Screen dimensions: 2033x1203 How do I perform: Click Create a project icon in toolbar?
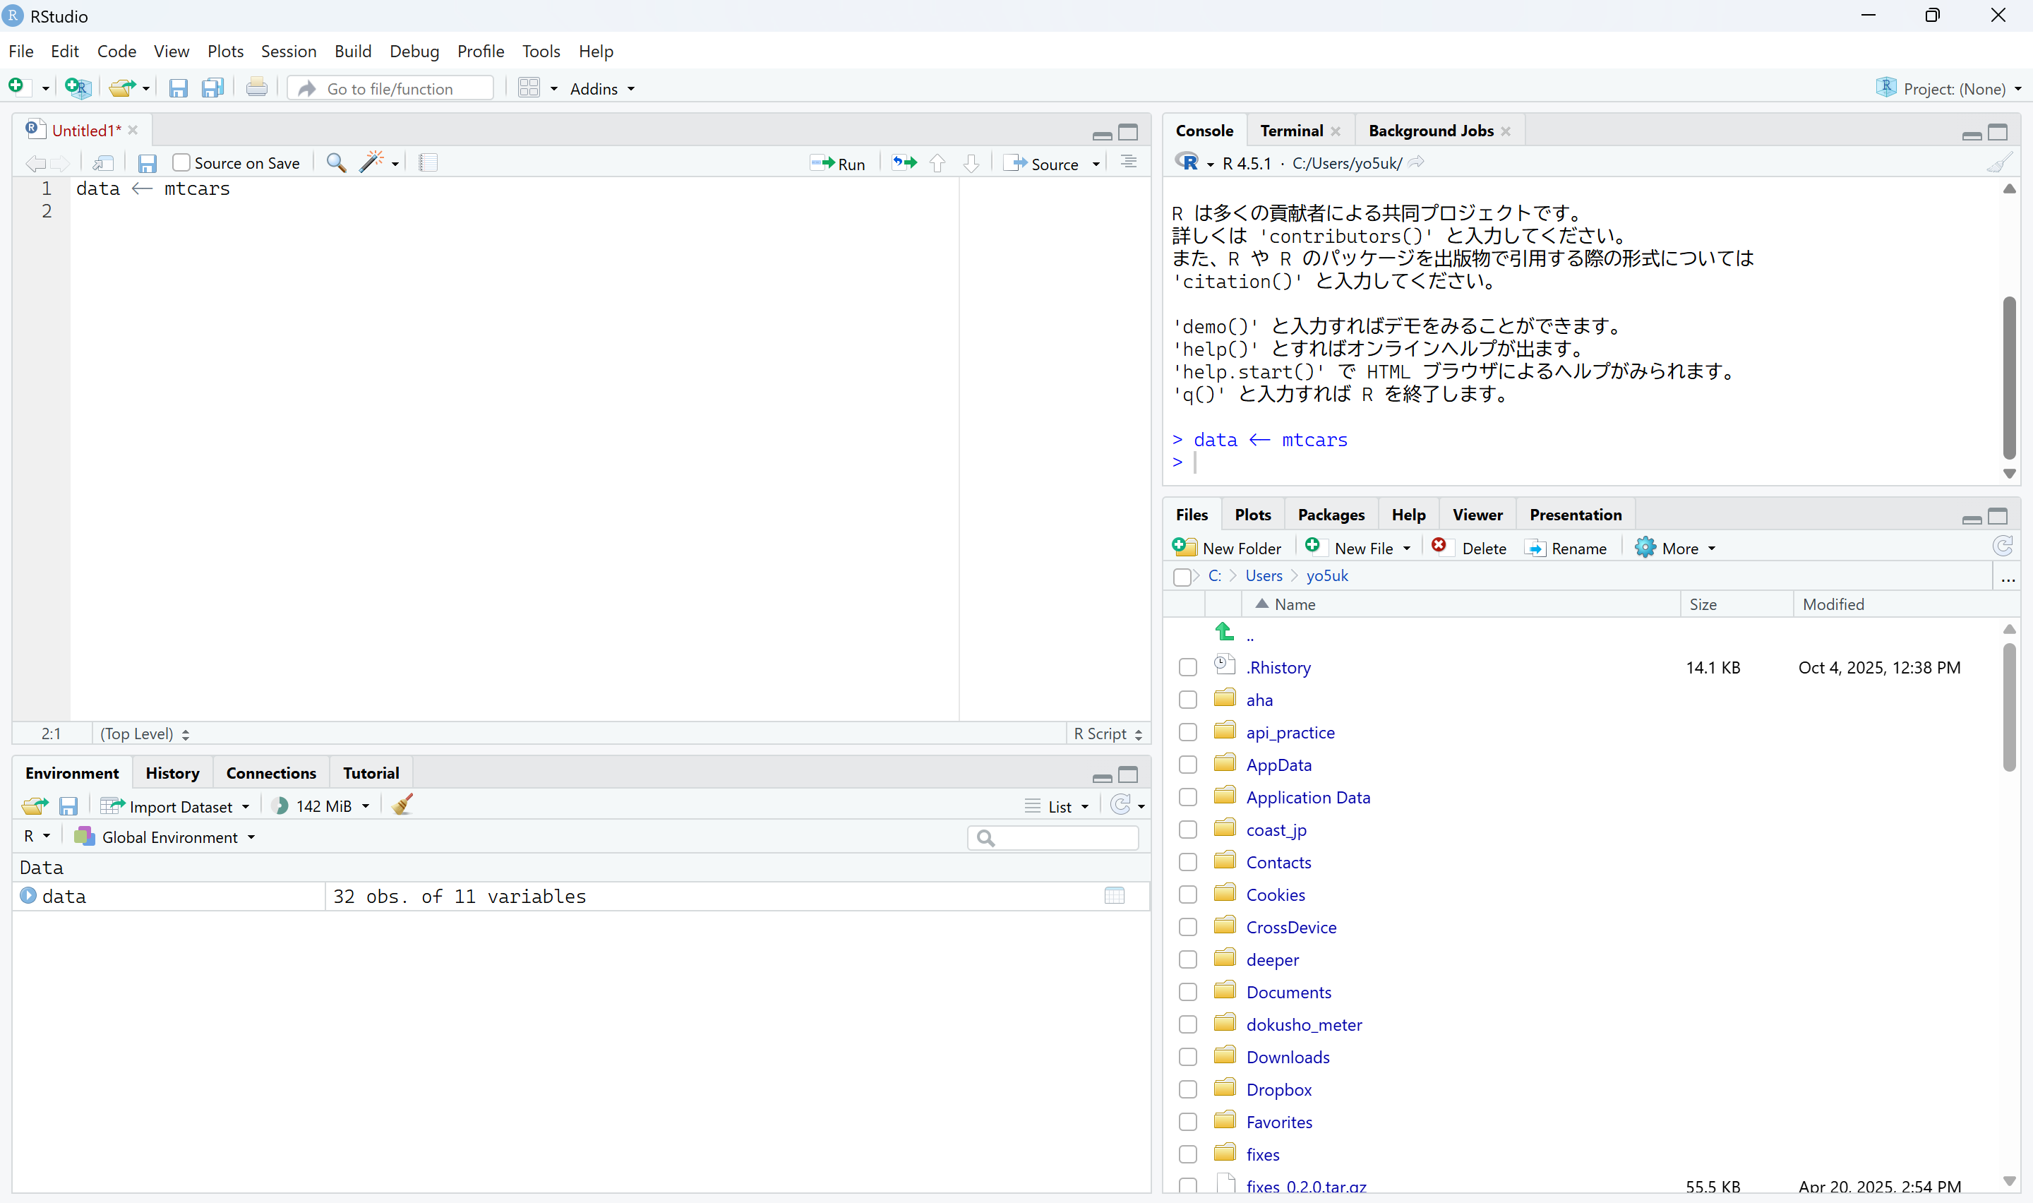point(78,88)
